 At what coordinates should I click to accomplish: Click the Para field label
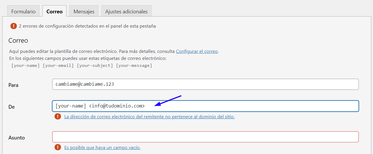click(x=13, y=85)
